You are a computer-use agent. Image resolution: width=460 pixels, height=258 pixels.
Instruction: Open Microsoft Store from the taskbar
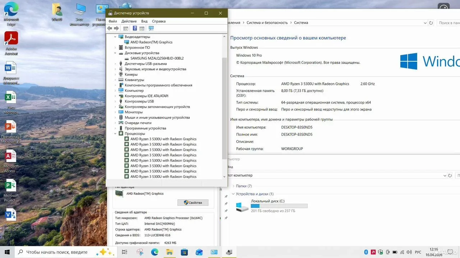[x=184, y=252]
